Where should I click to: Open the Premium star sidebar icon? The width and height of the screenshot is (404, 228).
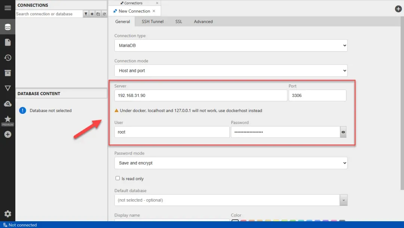(x=8, y=121)
